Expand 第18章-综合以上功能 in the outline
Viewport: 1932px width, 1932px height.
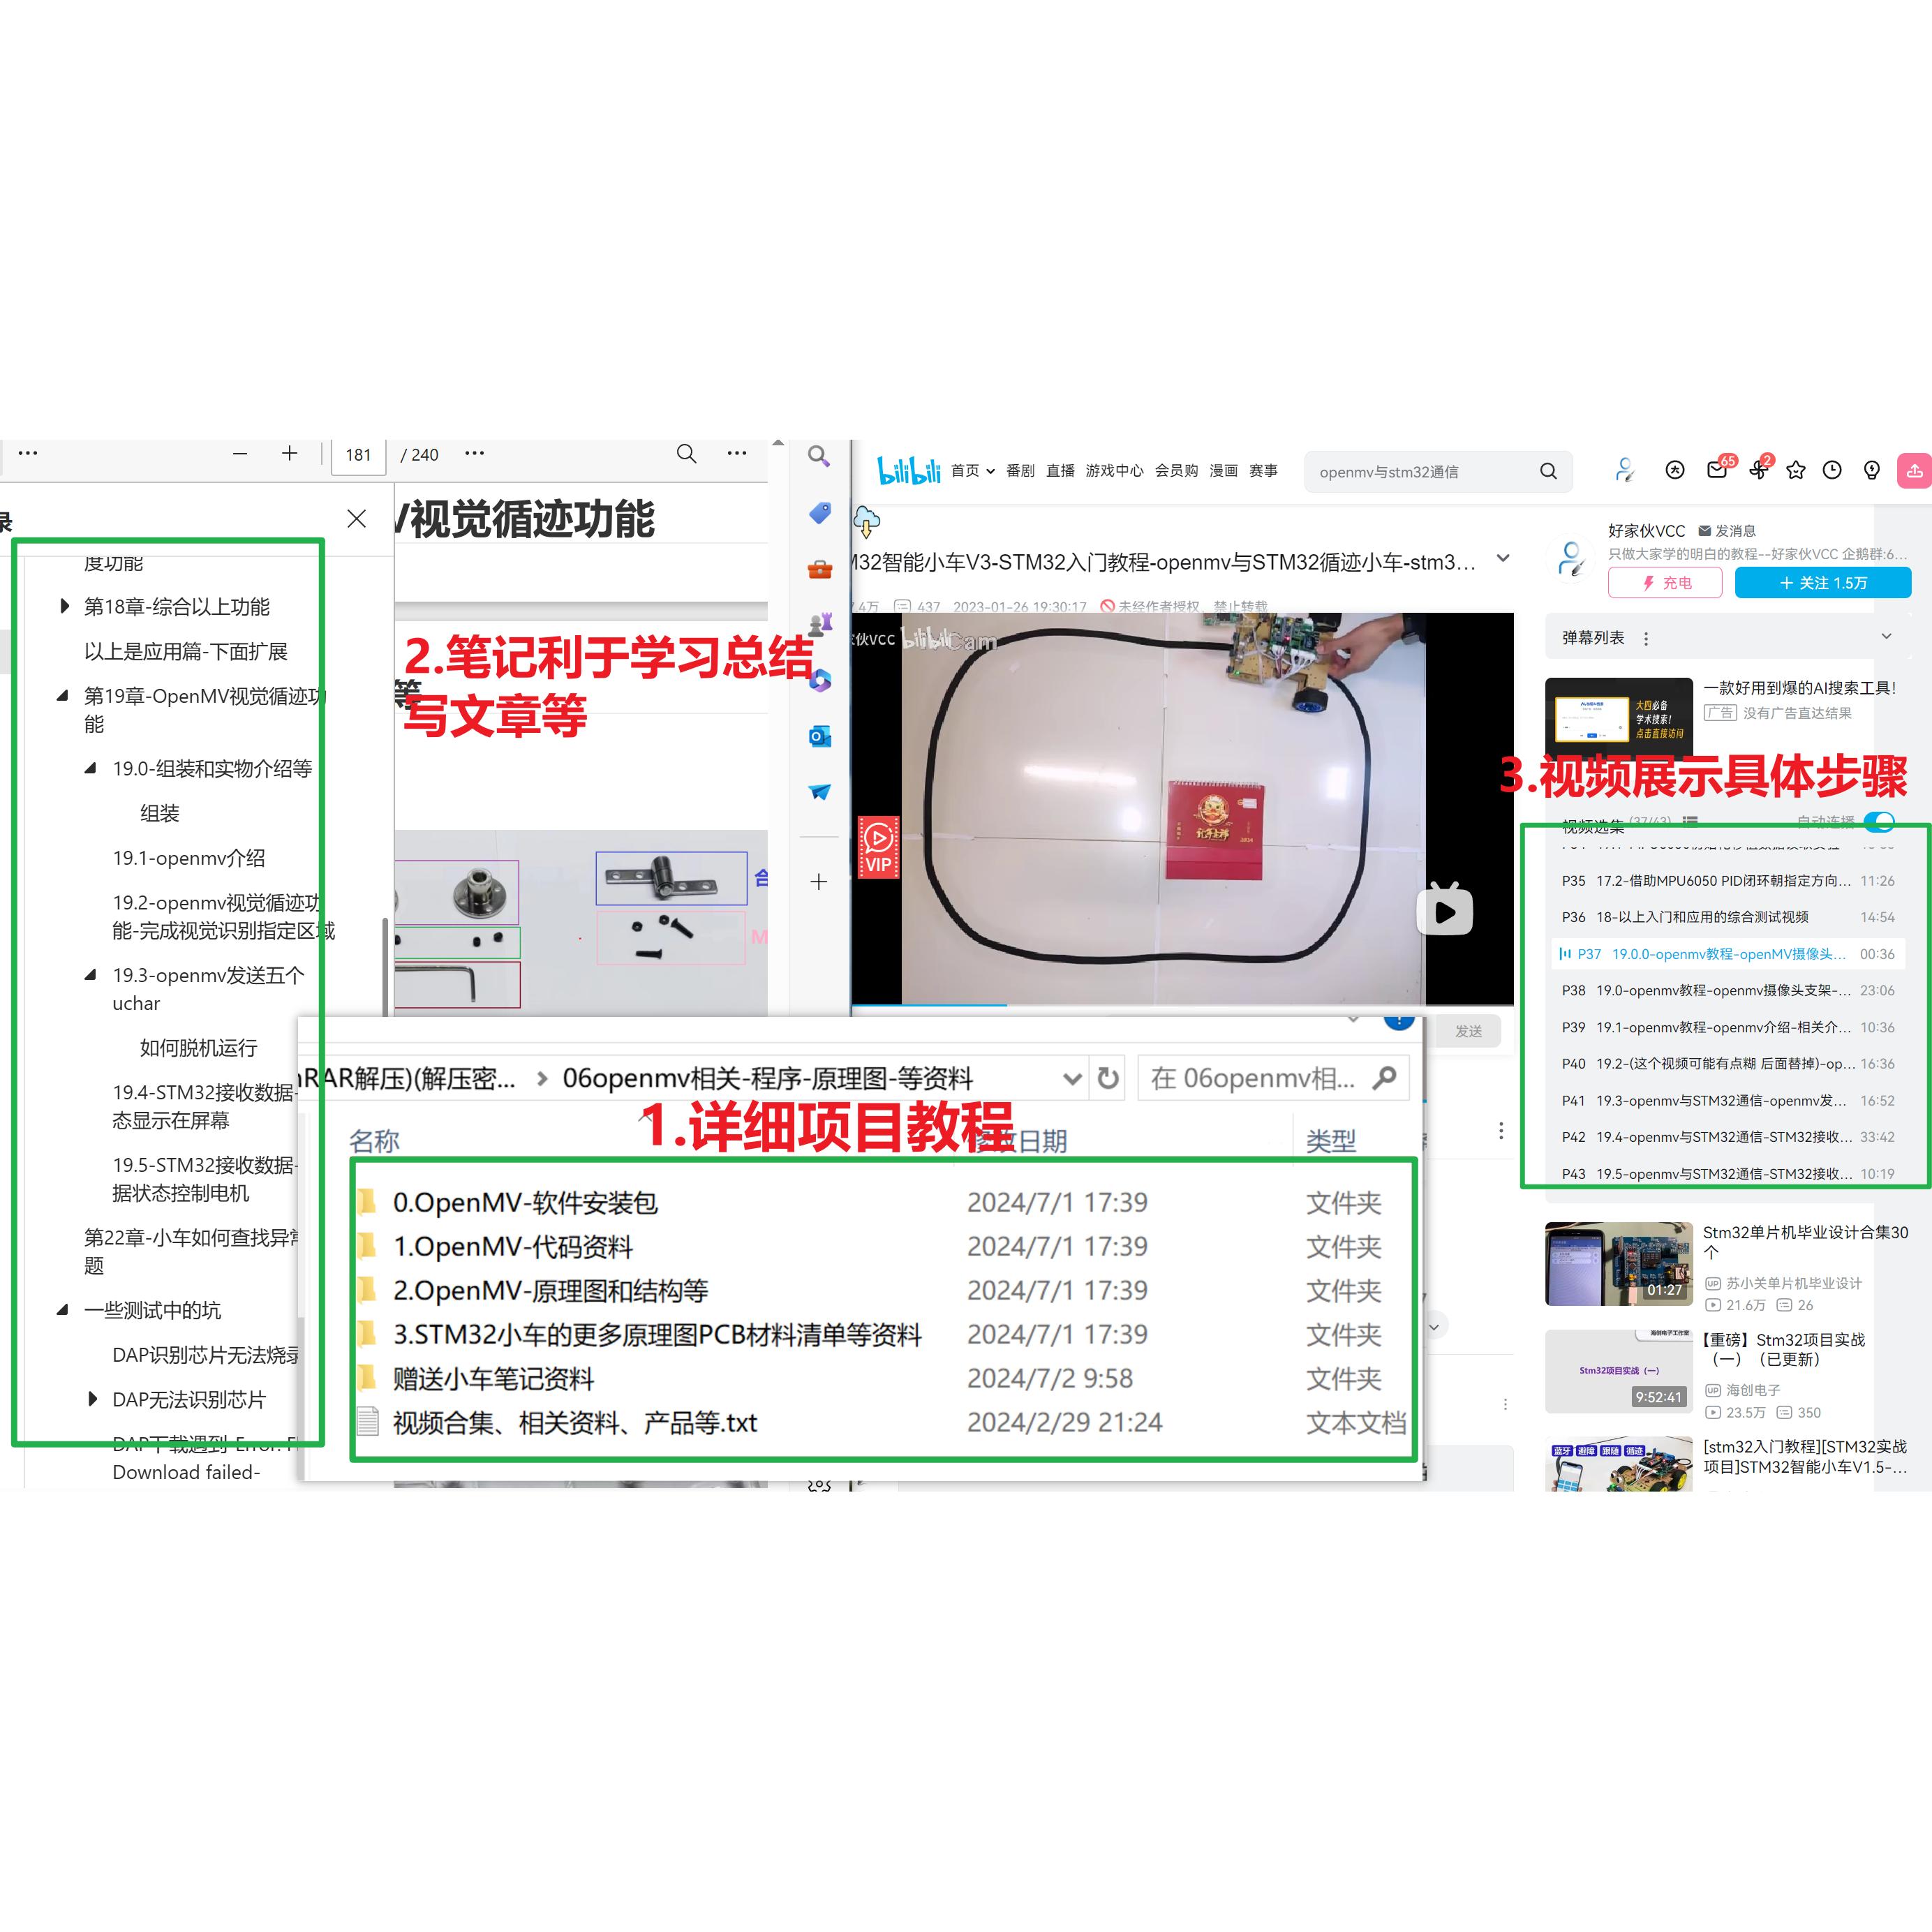(65, 607)
